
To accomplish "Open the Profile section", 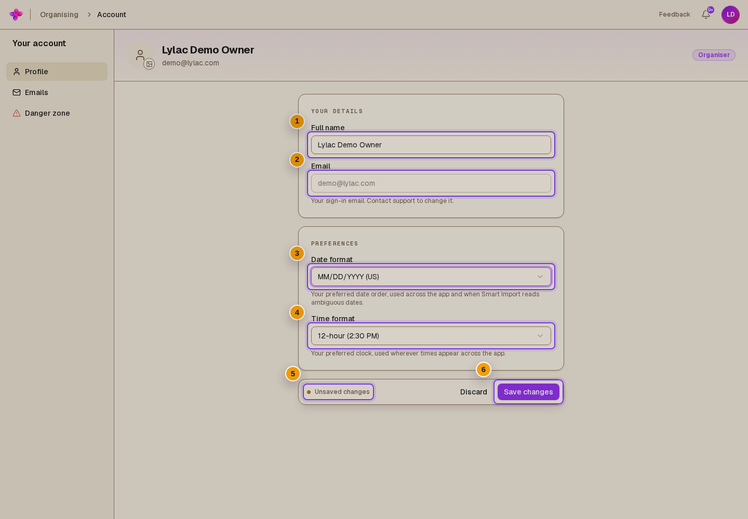I will [57, 72].
